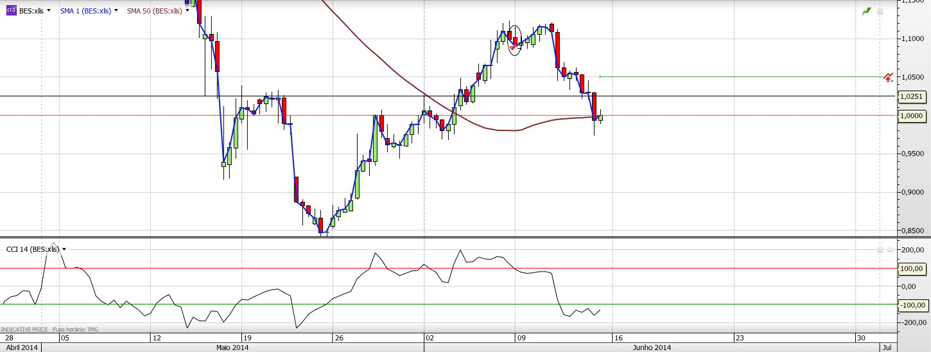Viewport: 931px width, 352px height.
Task: Collapse the main price chart panel
Action: [880, 11]
